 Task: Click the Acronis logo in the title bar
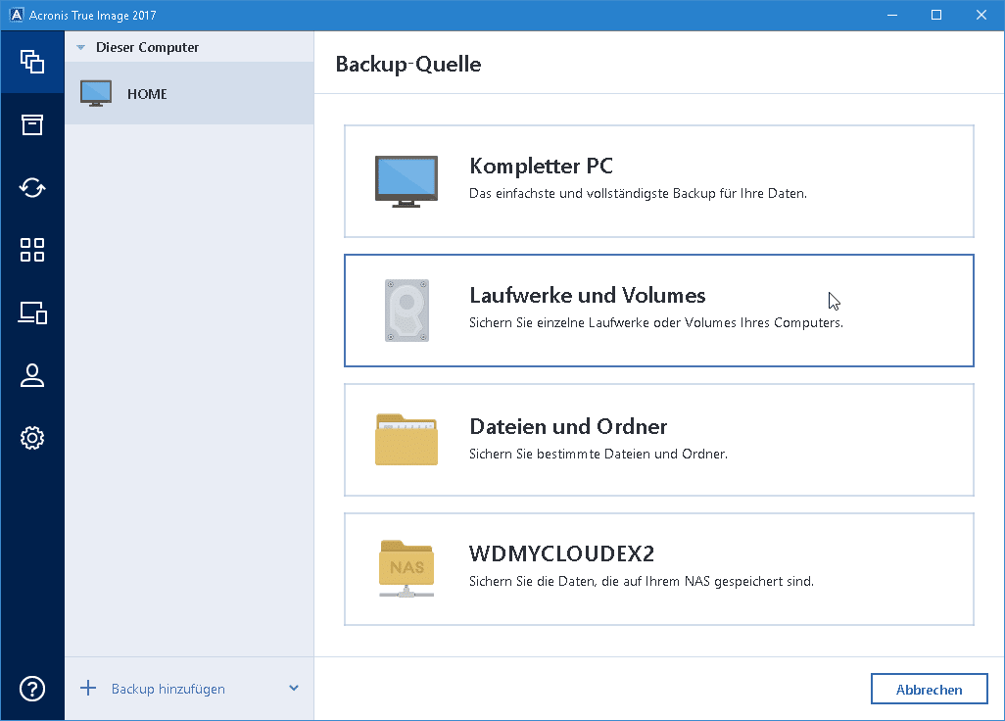click(x=16, y=15)
